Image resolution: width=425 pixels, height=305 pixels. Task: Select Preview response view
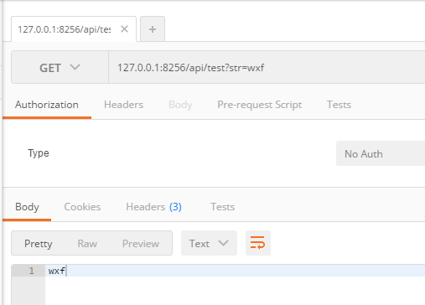pyautogui.click(x=141, y=244)
